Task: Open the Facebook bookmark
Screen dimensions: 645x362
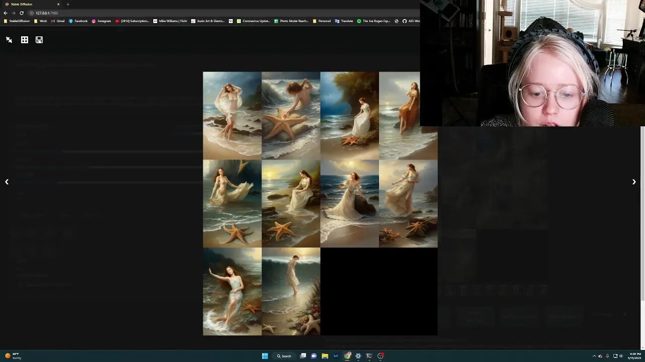Action: click(78, 21)
